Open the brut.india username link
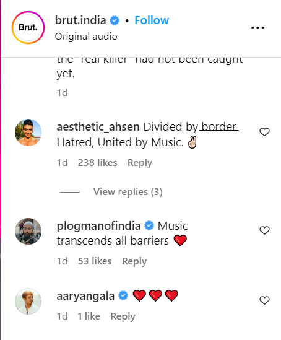Screen dimensions: 281x340 pyautogui.click(x=80, y=20)
